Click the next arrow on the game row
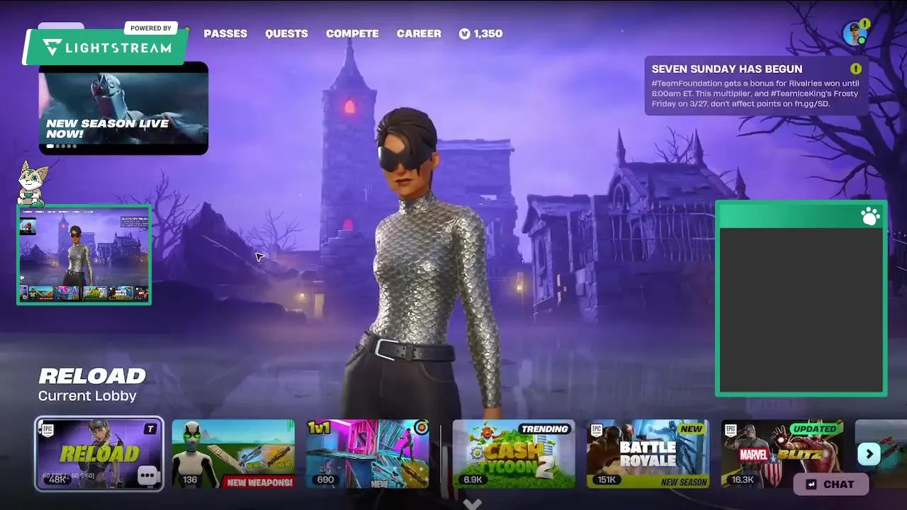The image size is (907, 510). click(x=869, y=454)
